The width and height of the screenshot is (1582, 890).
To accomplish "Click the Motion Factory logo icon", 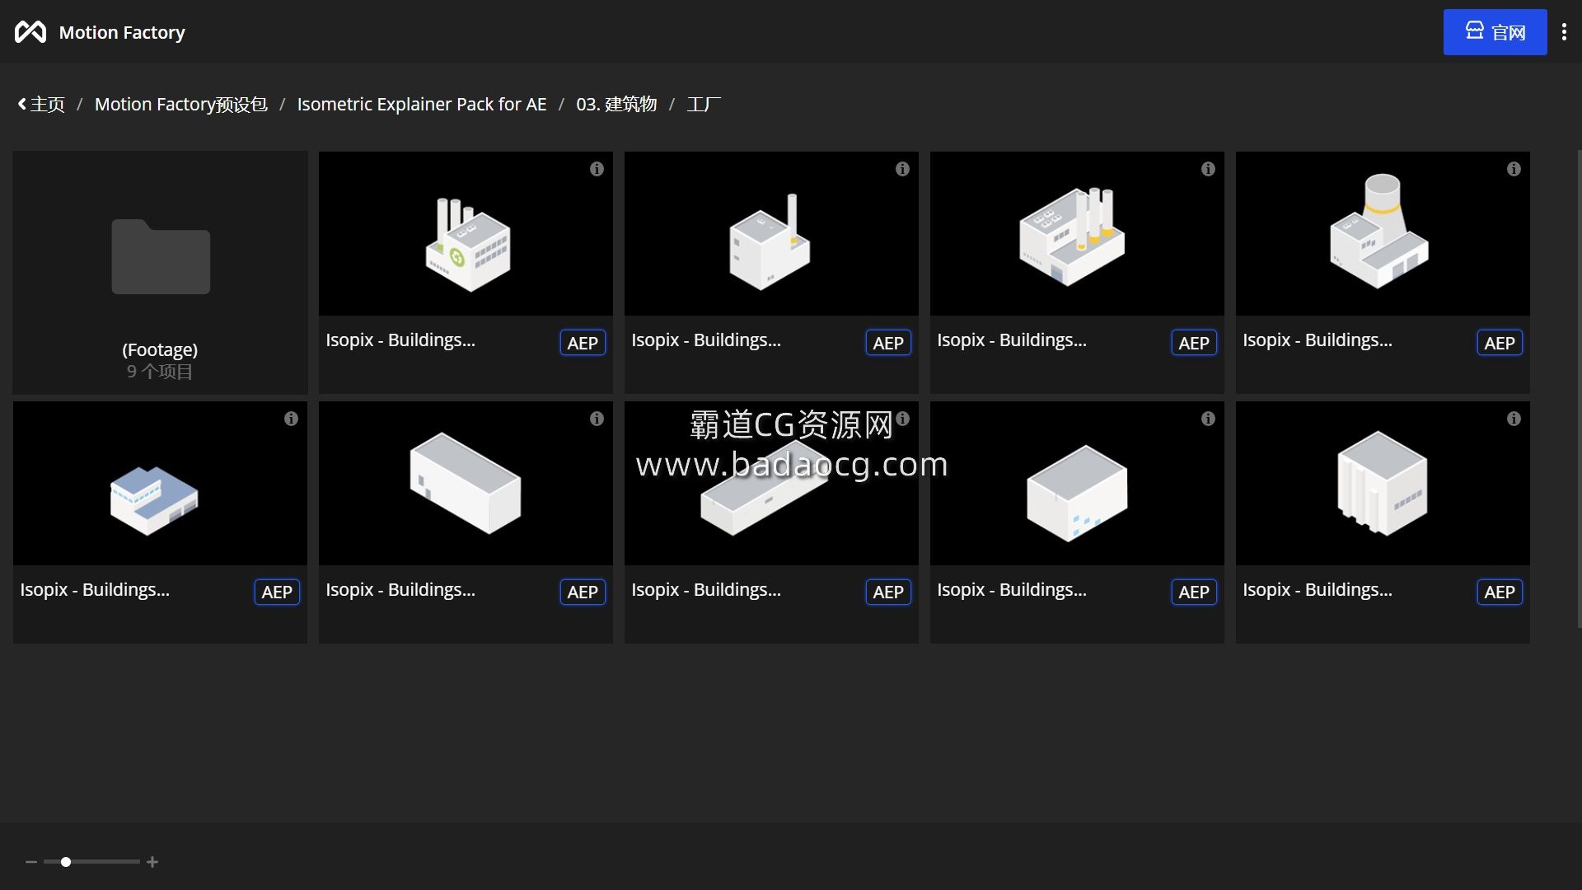I will tap(30, 32).
